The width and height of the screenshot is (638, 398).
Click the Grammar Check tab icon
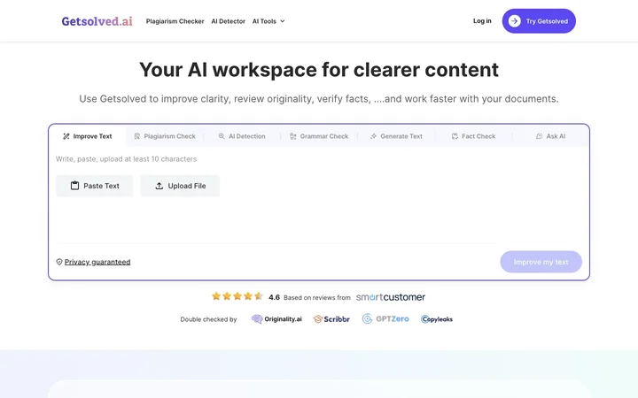[293, 136]
